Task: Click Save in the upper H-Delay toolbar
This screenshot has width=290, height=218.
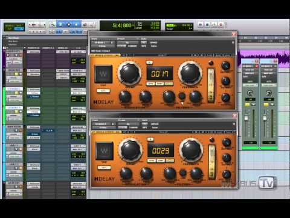Action: click(228, 55)
